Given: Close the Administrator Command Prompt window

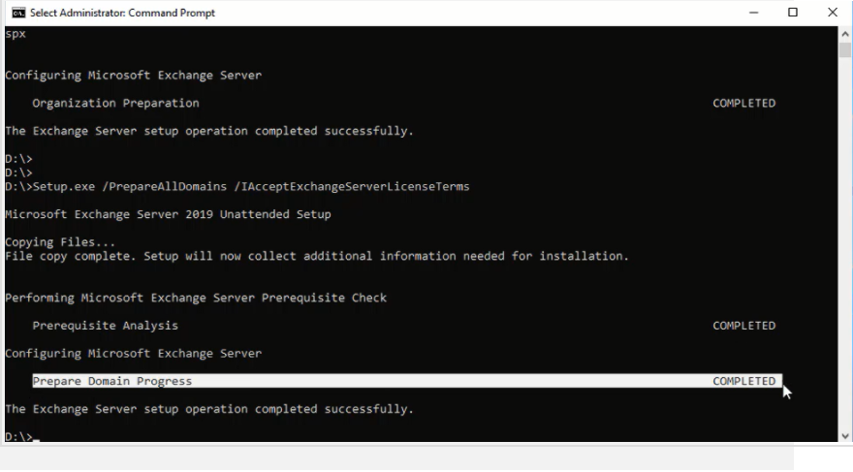Looking at the screenshot, I should [833, 13].
